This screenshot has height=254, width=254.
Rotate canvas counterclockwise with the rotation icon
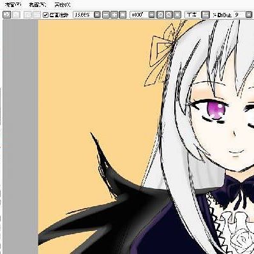(160, 15)
